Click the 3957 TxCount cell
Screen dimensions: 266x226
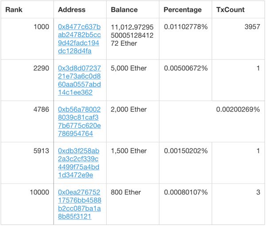pos(238,39)
